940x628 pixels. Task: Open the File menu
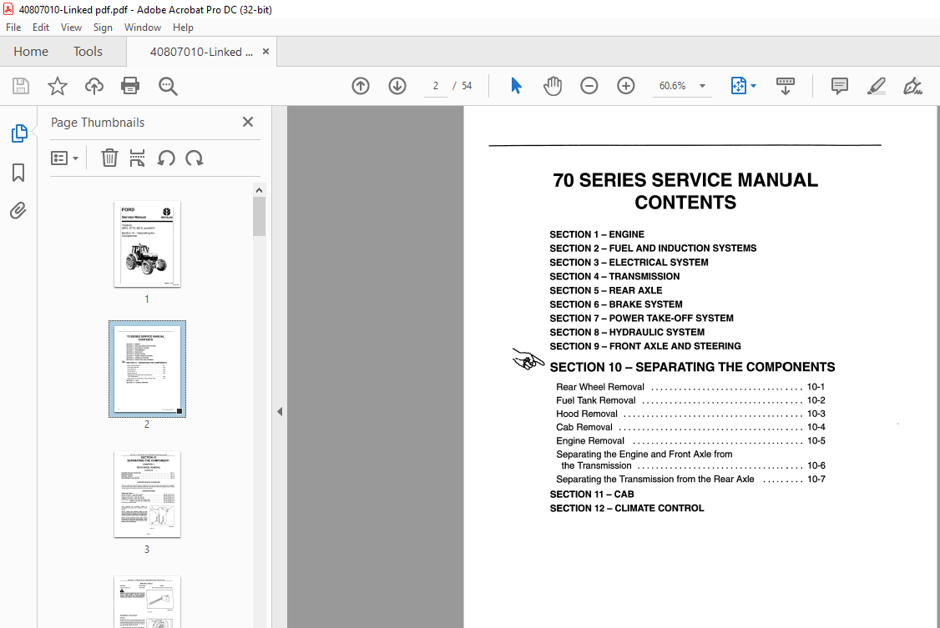[x=13, y=28]
